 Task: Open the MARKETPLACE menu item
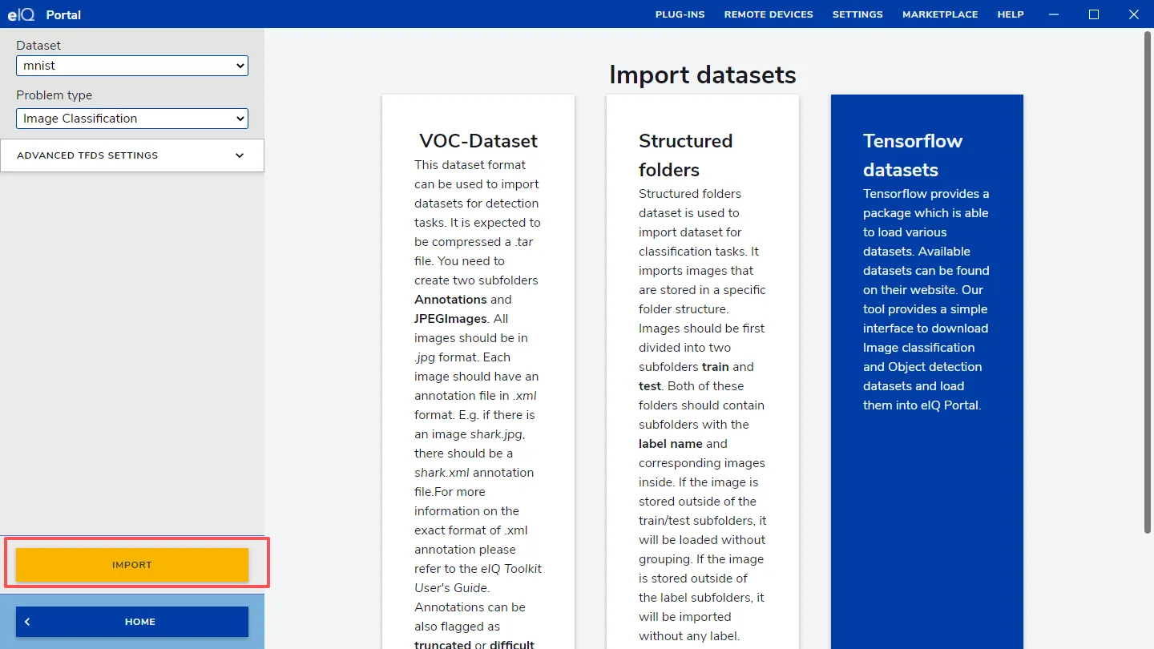coord(939,14)
